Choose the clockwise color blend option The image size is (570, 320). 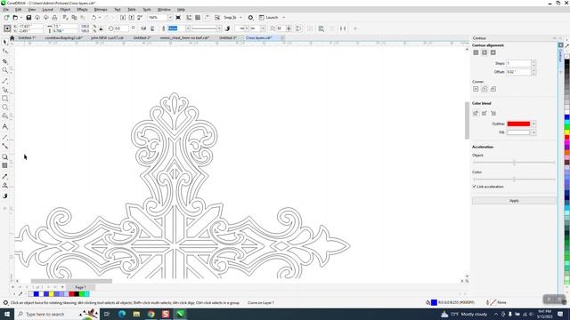484,113
